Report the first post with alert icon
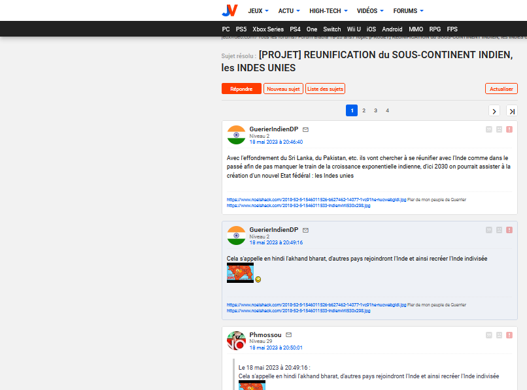This screenshot has height=390, width=527. click(509, 129)
